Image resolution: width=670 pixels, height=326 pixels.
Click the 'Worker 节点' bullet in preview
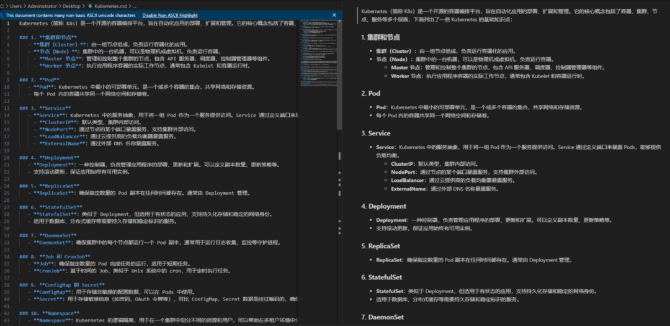[487, 76]
